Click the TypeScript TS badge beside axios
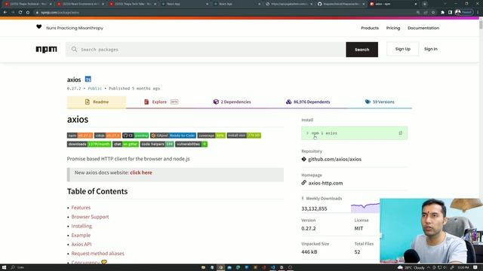Viewport: 483px width, 271px height. [x=88, y=79]
